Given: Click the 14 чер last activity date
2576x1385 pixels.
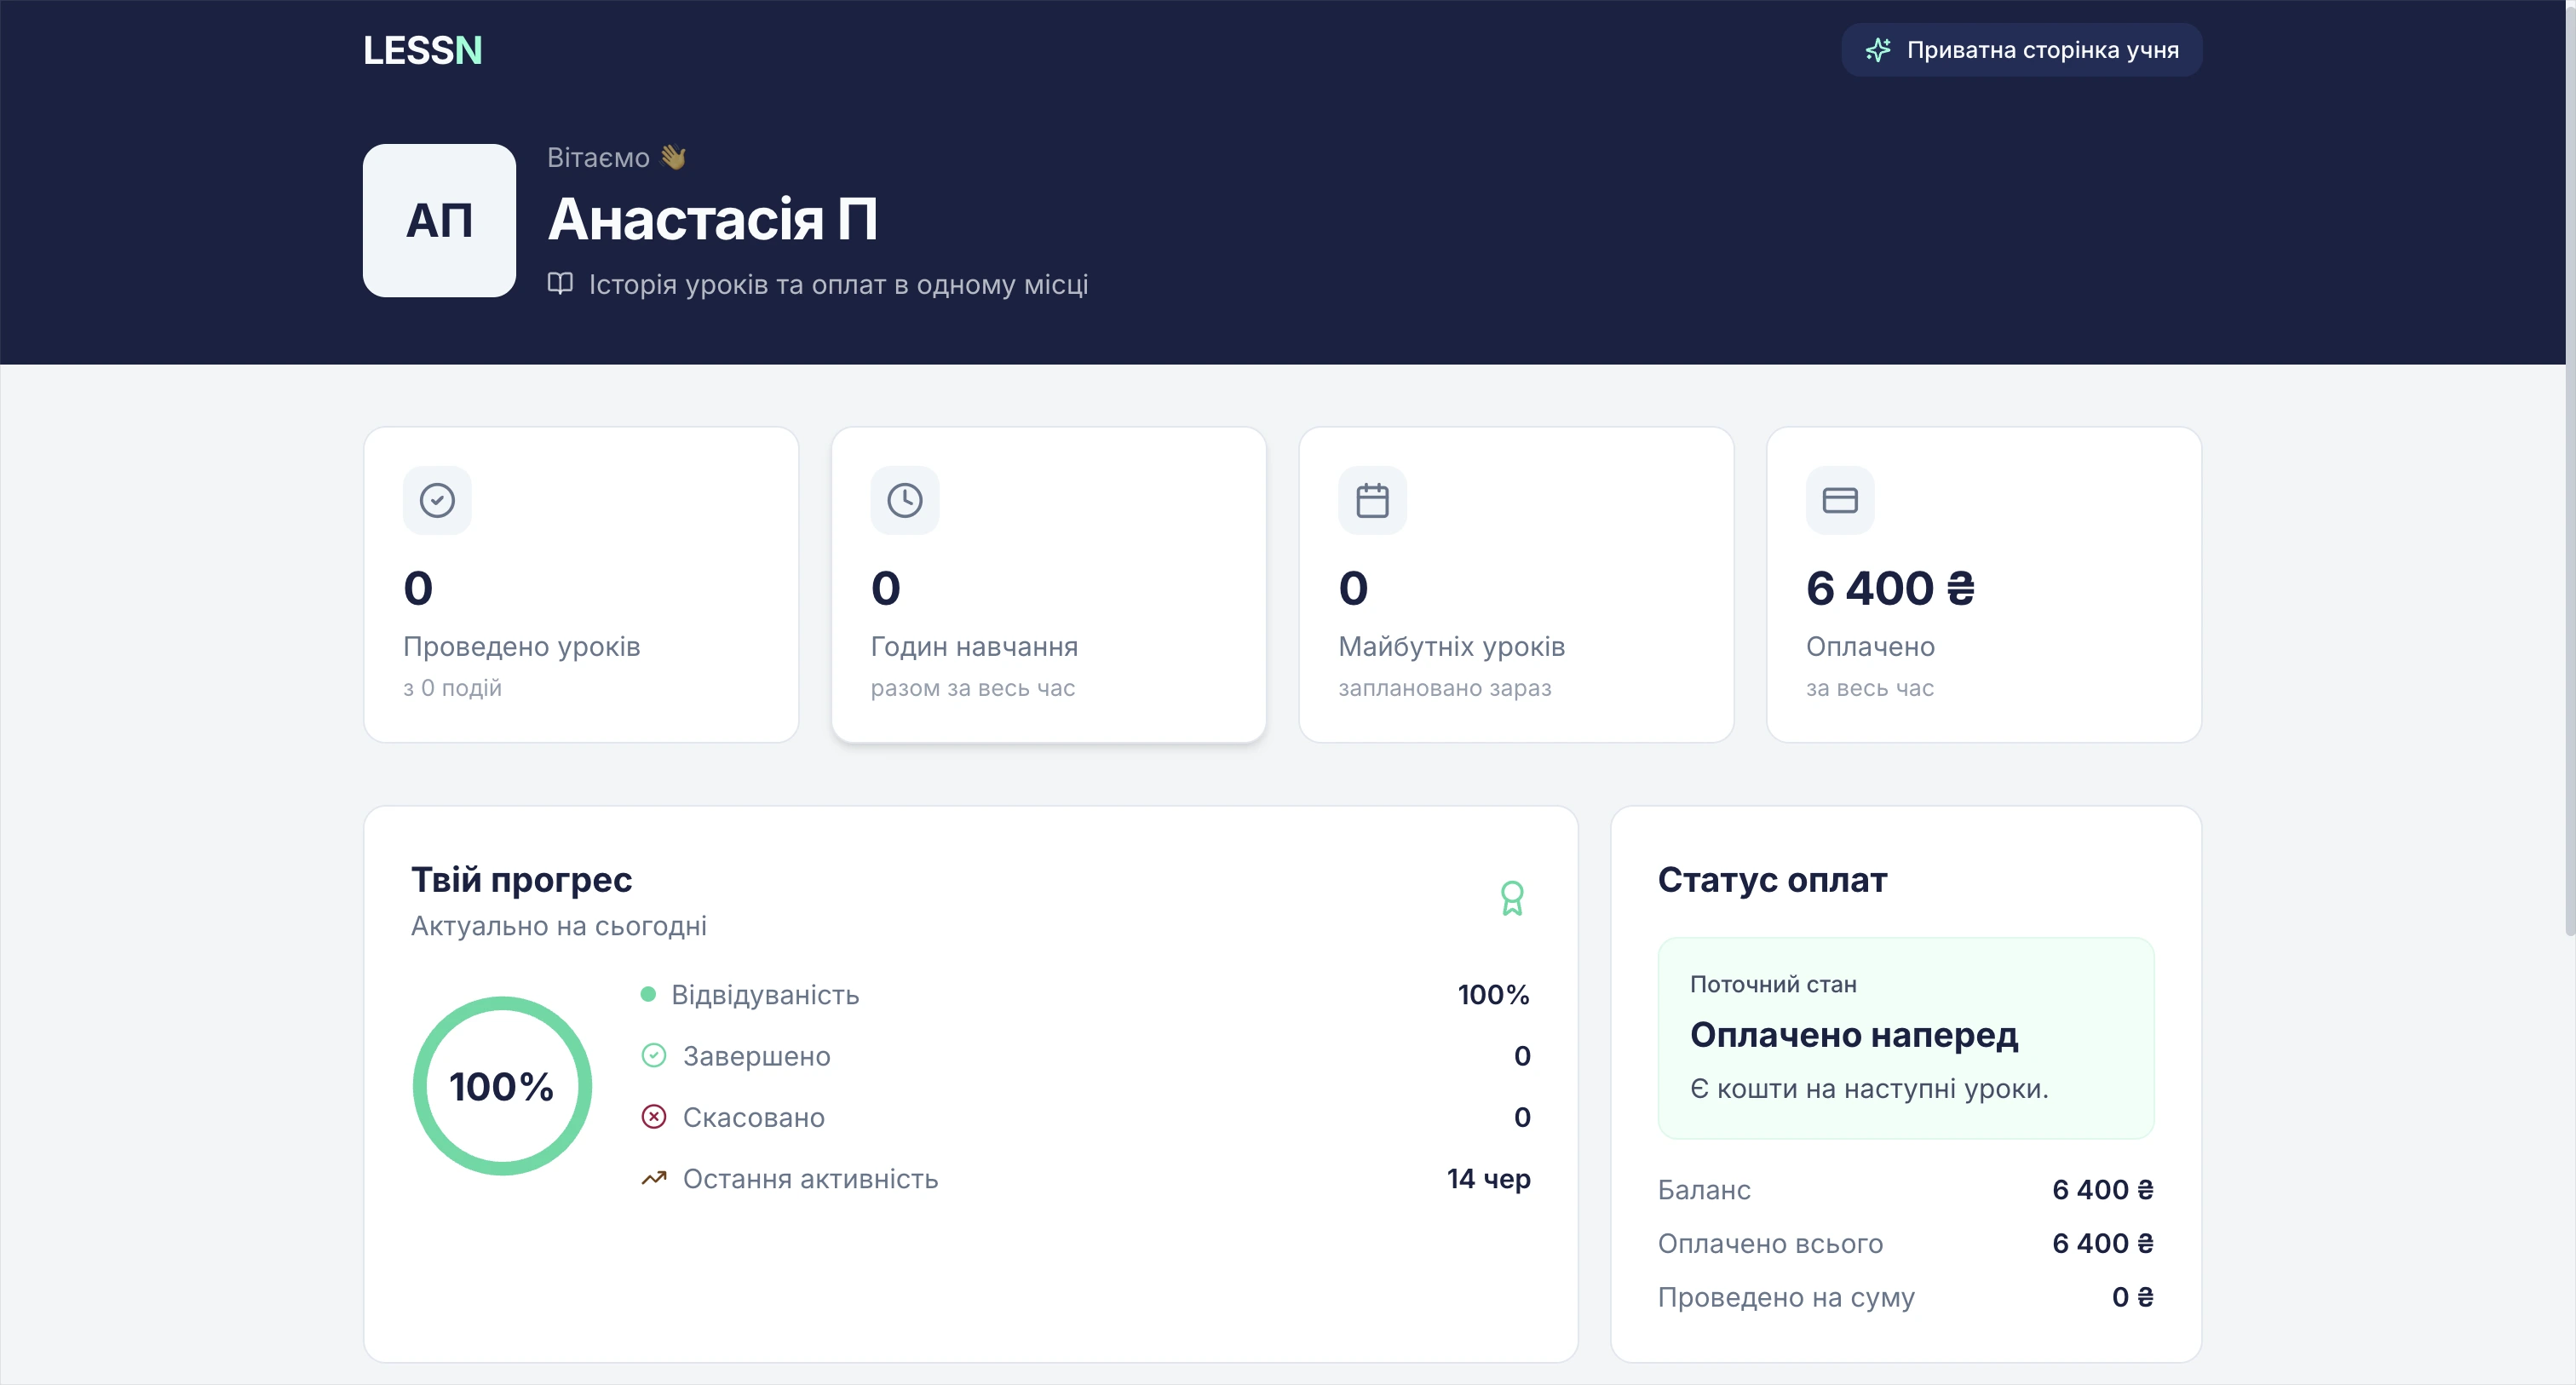Looking at the screenshot, I should (1489, 1179).
